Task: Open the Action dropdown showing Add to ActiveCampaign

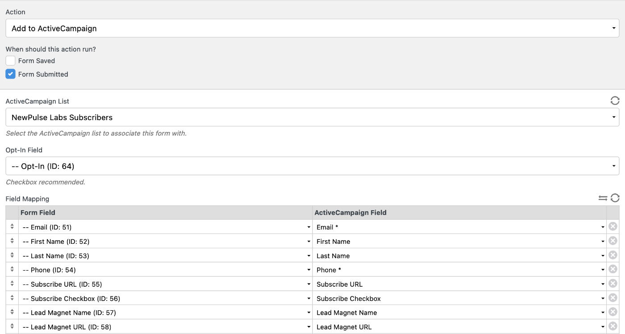Action: pos(312,28)
